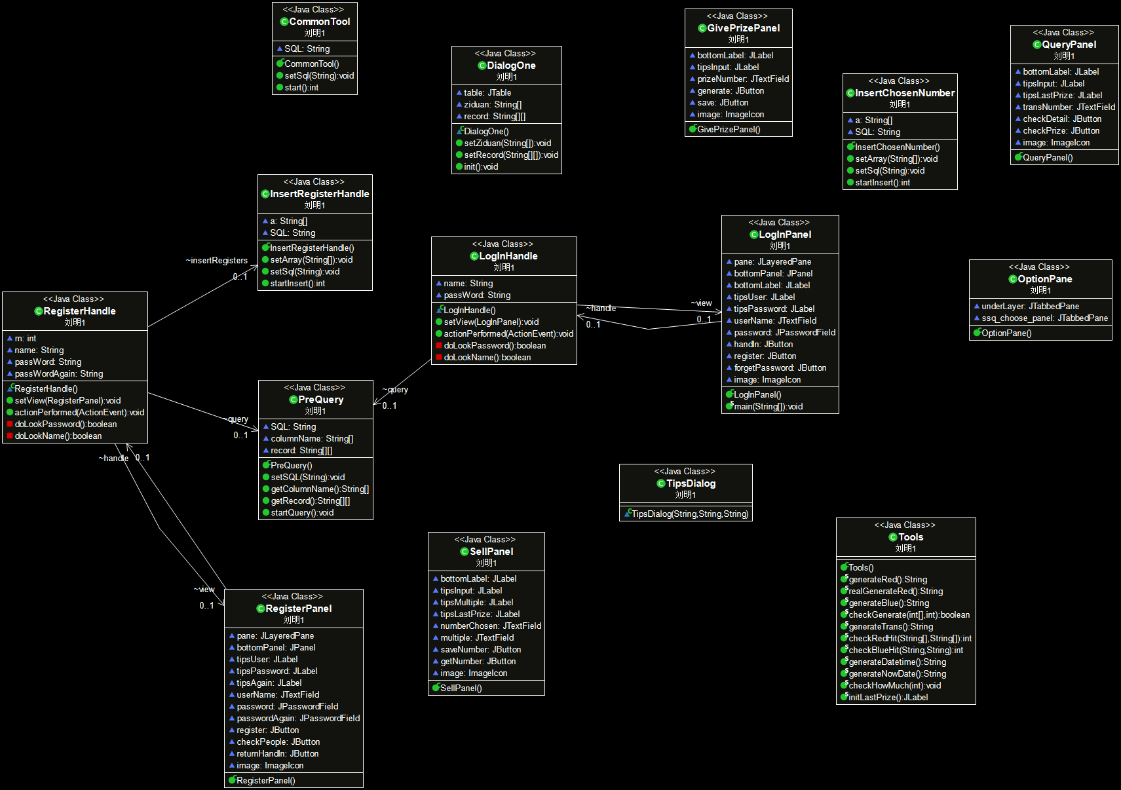Image resolution: width=1121 pixels, height=790 pixels.
Task: Click the RegisterHandle class icon
Action: point(39,311)
